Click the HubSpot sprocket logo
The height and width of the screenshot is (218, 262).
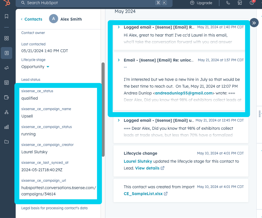pos(7,3)
